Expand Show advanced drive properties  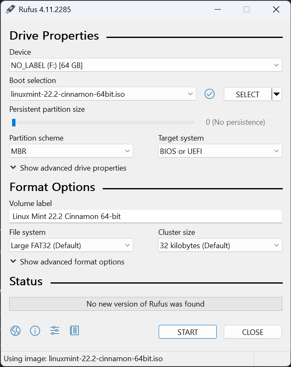tap(68, 168)
